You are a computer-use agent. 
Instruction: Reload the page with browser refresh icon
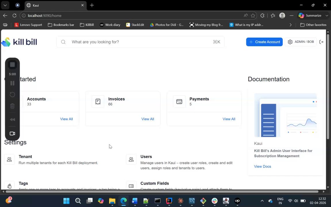(14, 16)
